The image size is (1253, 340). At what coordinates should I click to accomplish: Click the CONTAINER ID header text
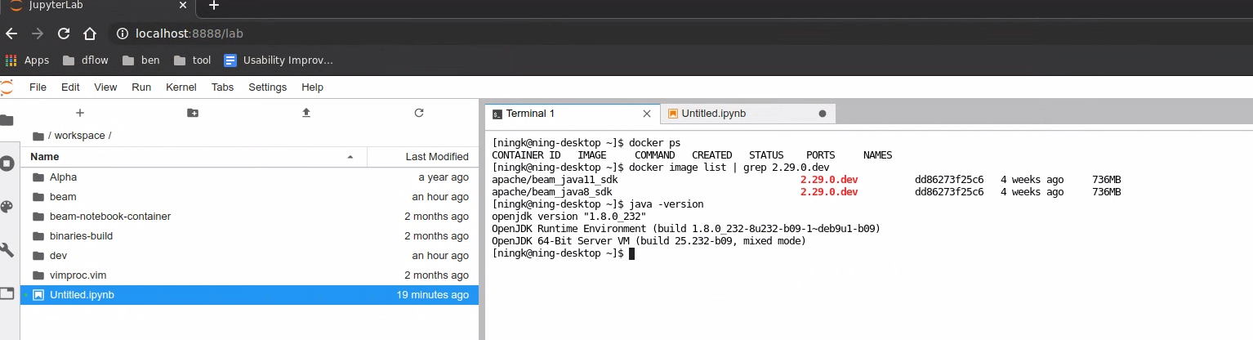coord(526,154)
